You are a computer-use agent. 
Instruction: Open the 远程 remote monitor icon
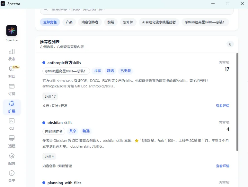[x=12, y=138]
